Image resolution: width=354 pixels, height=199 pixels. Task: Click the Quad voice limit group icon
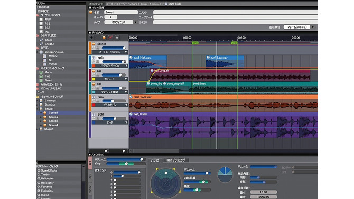point(41,80)
